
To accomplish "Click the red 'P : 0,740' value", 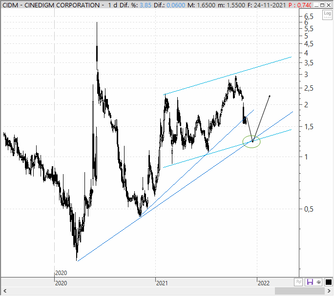I will (300, 5).
